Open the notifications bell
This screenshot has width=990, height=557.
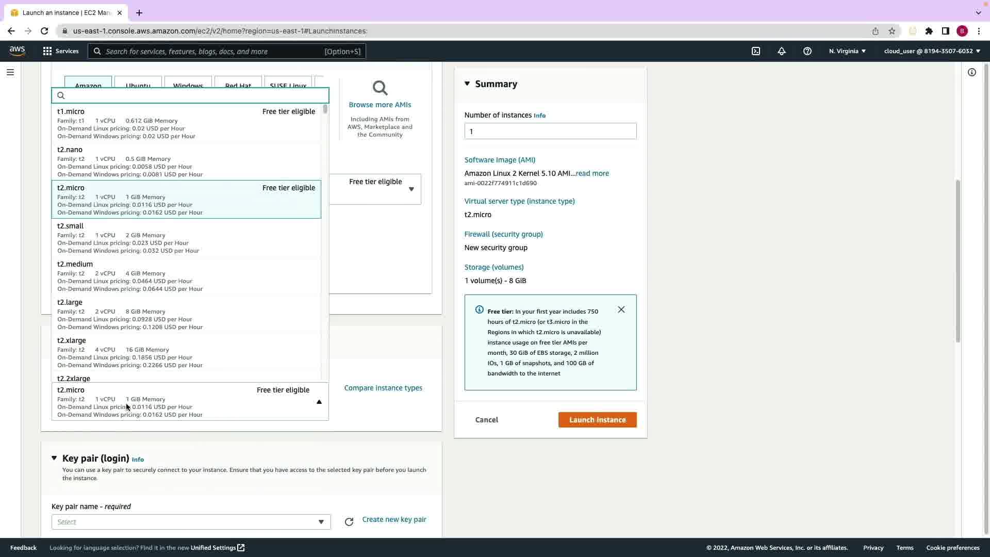782,51
